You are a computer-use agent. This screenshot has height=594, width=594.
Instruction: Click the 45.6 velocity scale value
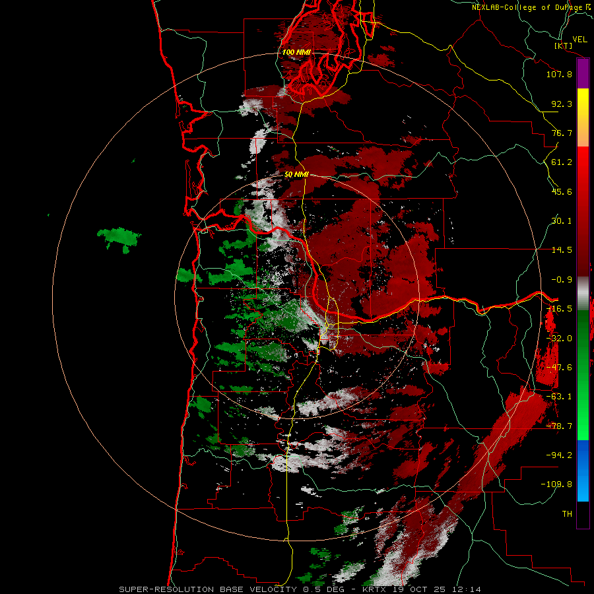point(562,191)
